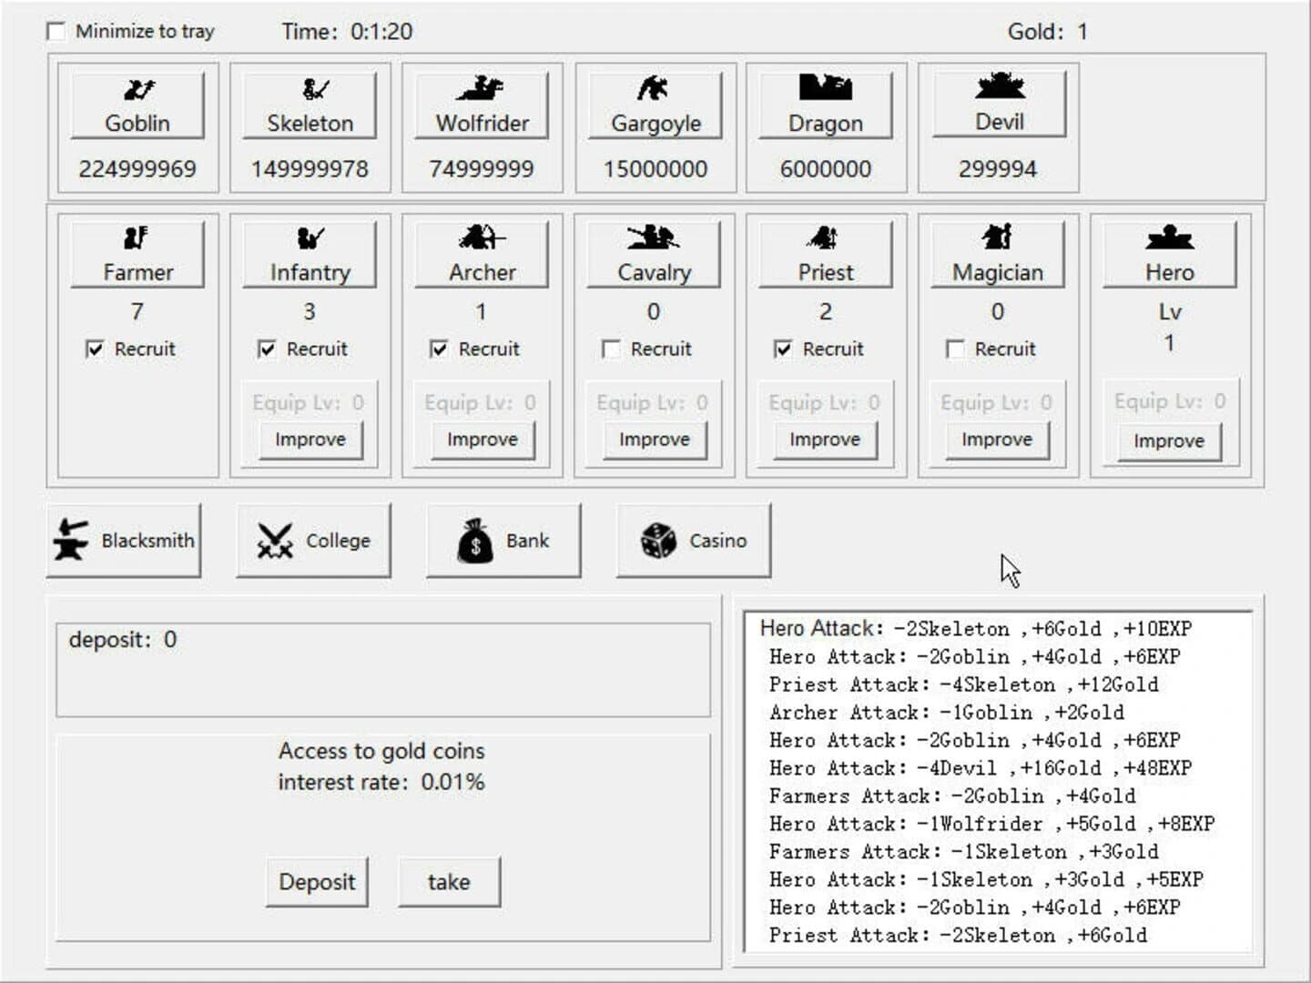The width and height of the screenshot is (1311, 983).
Task: Click the take button
Action: (x=448, y=880)
